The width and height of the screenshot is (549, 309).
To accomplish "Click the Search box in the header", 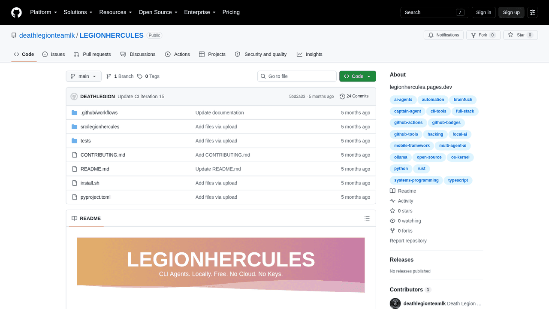I will (435, 12).
